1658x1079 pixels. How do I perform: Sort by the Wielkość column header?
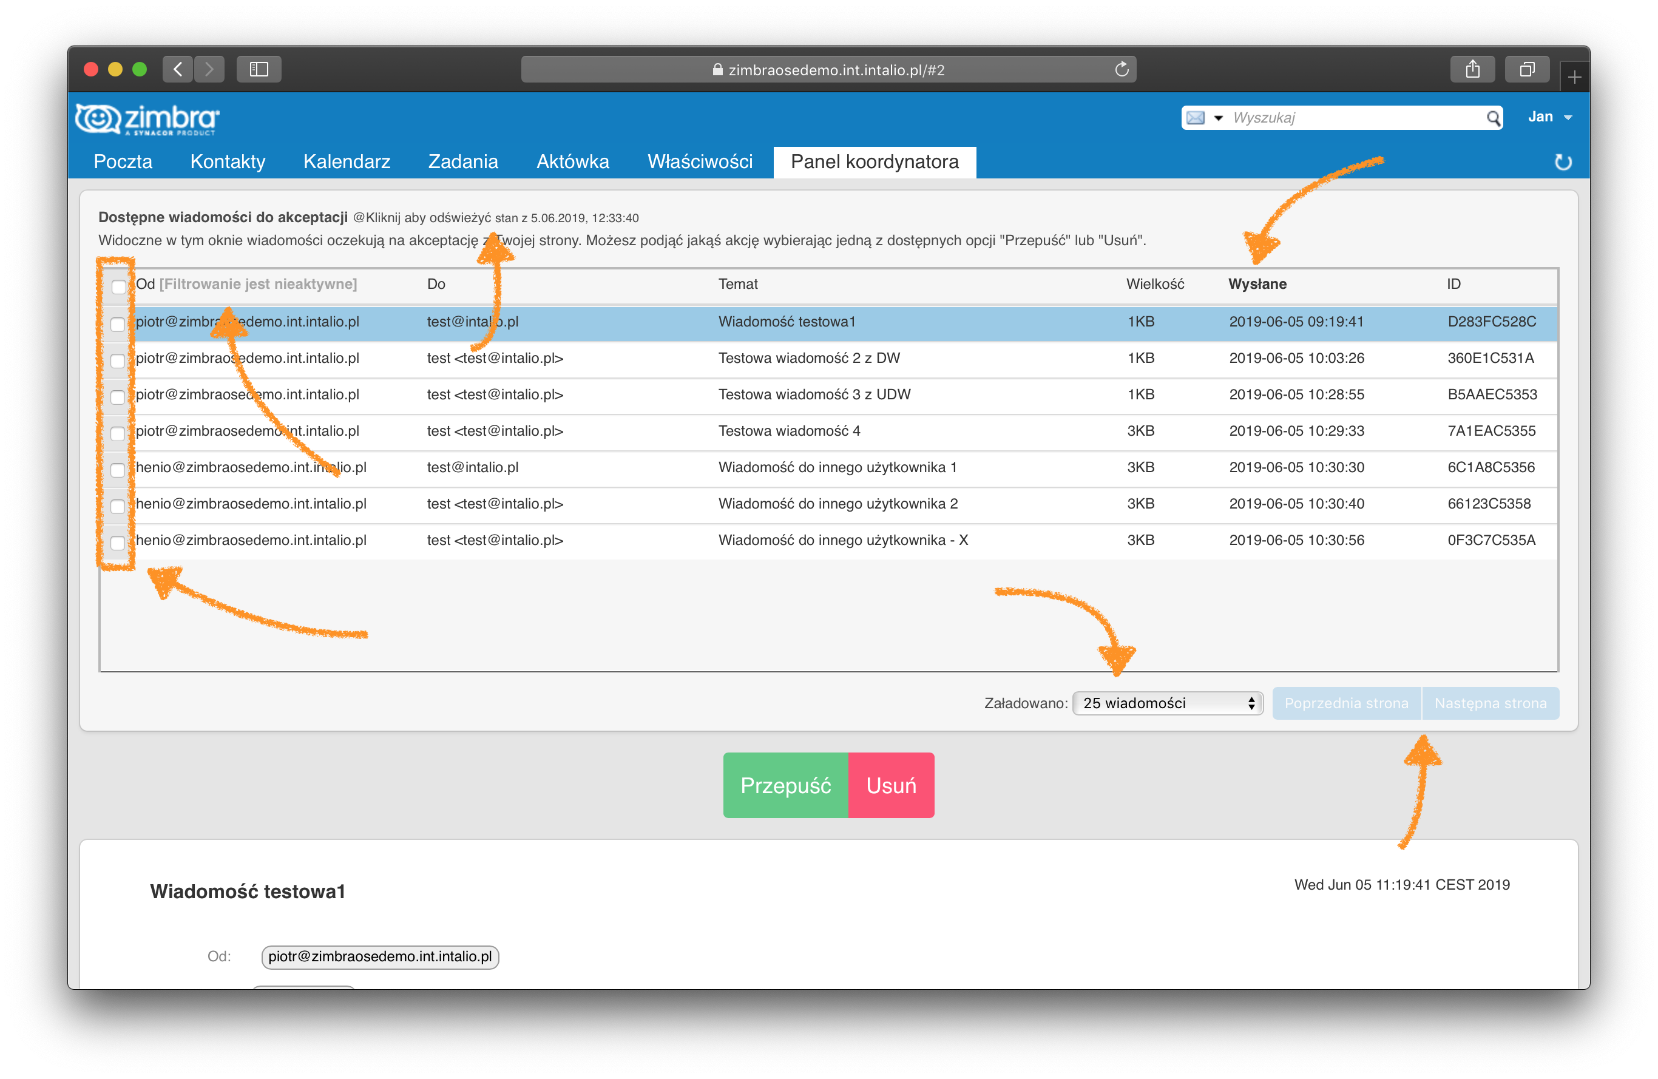coord(1155,284)
